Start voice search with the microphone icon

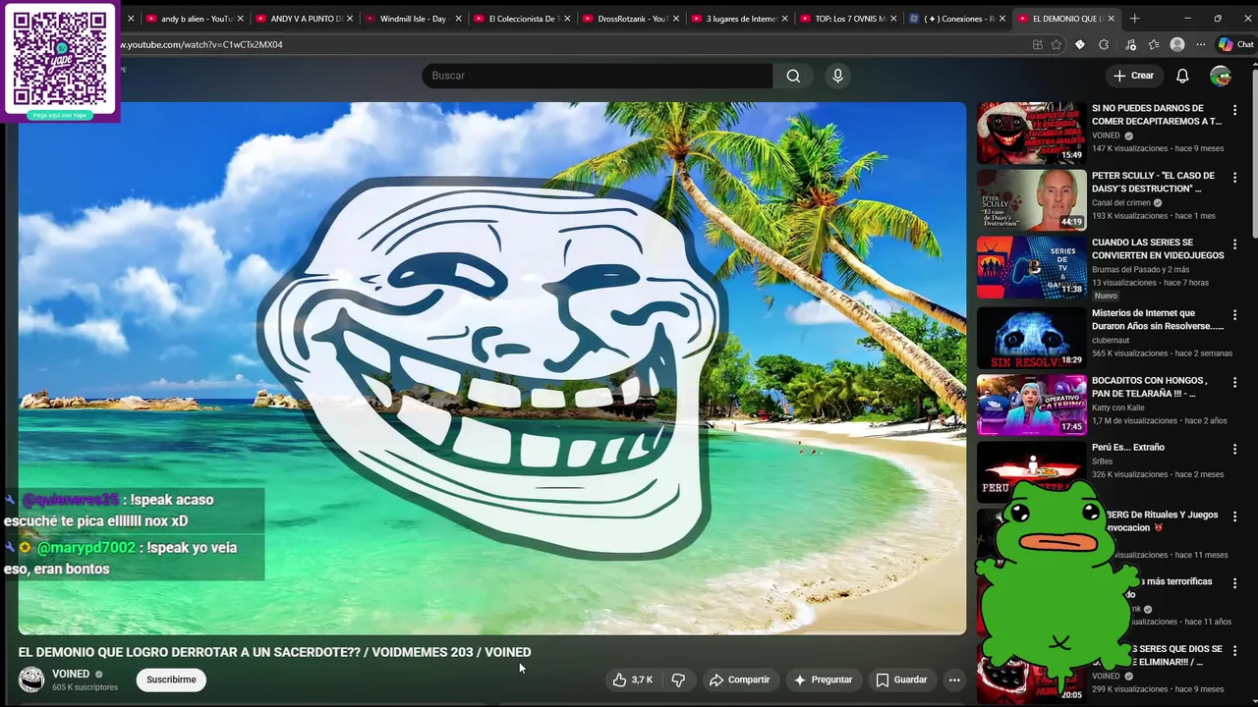click(837, 76)
